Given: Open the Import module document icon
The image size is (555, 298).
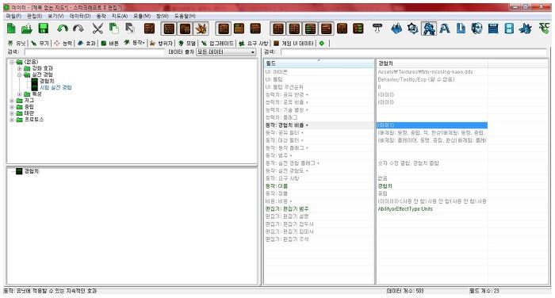Looking at the screenshot, I should 461,29.
